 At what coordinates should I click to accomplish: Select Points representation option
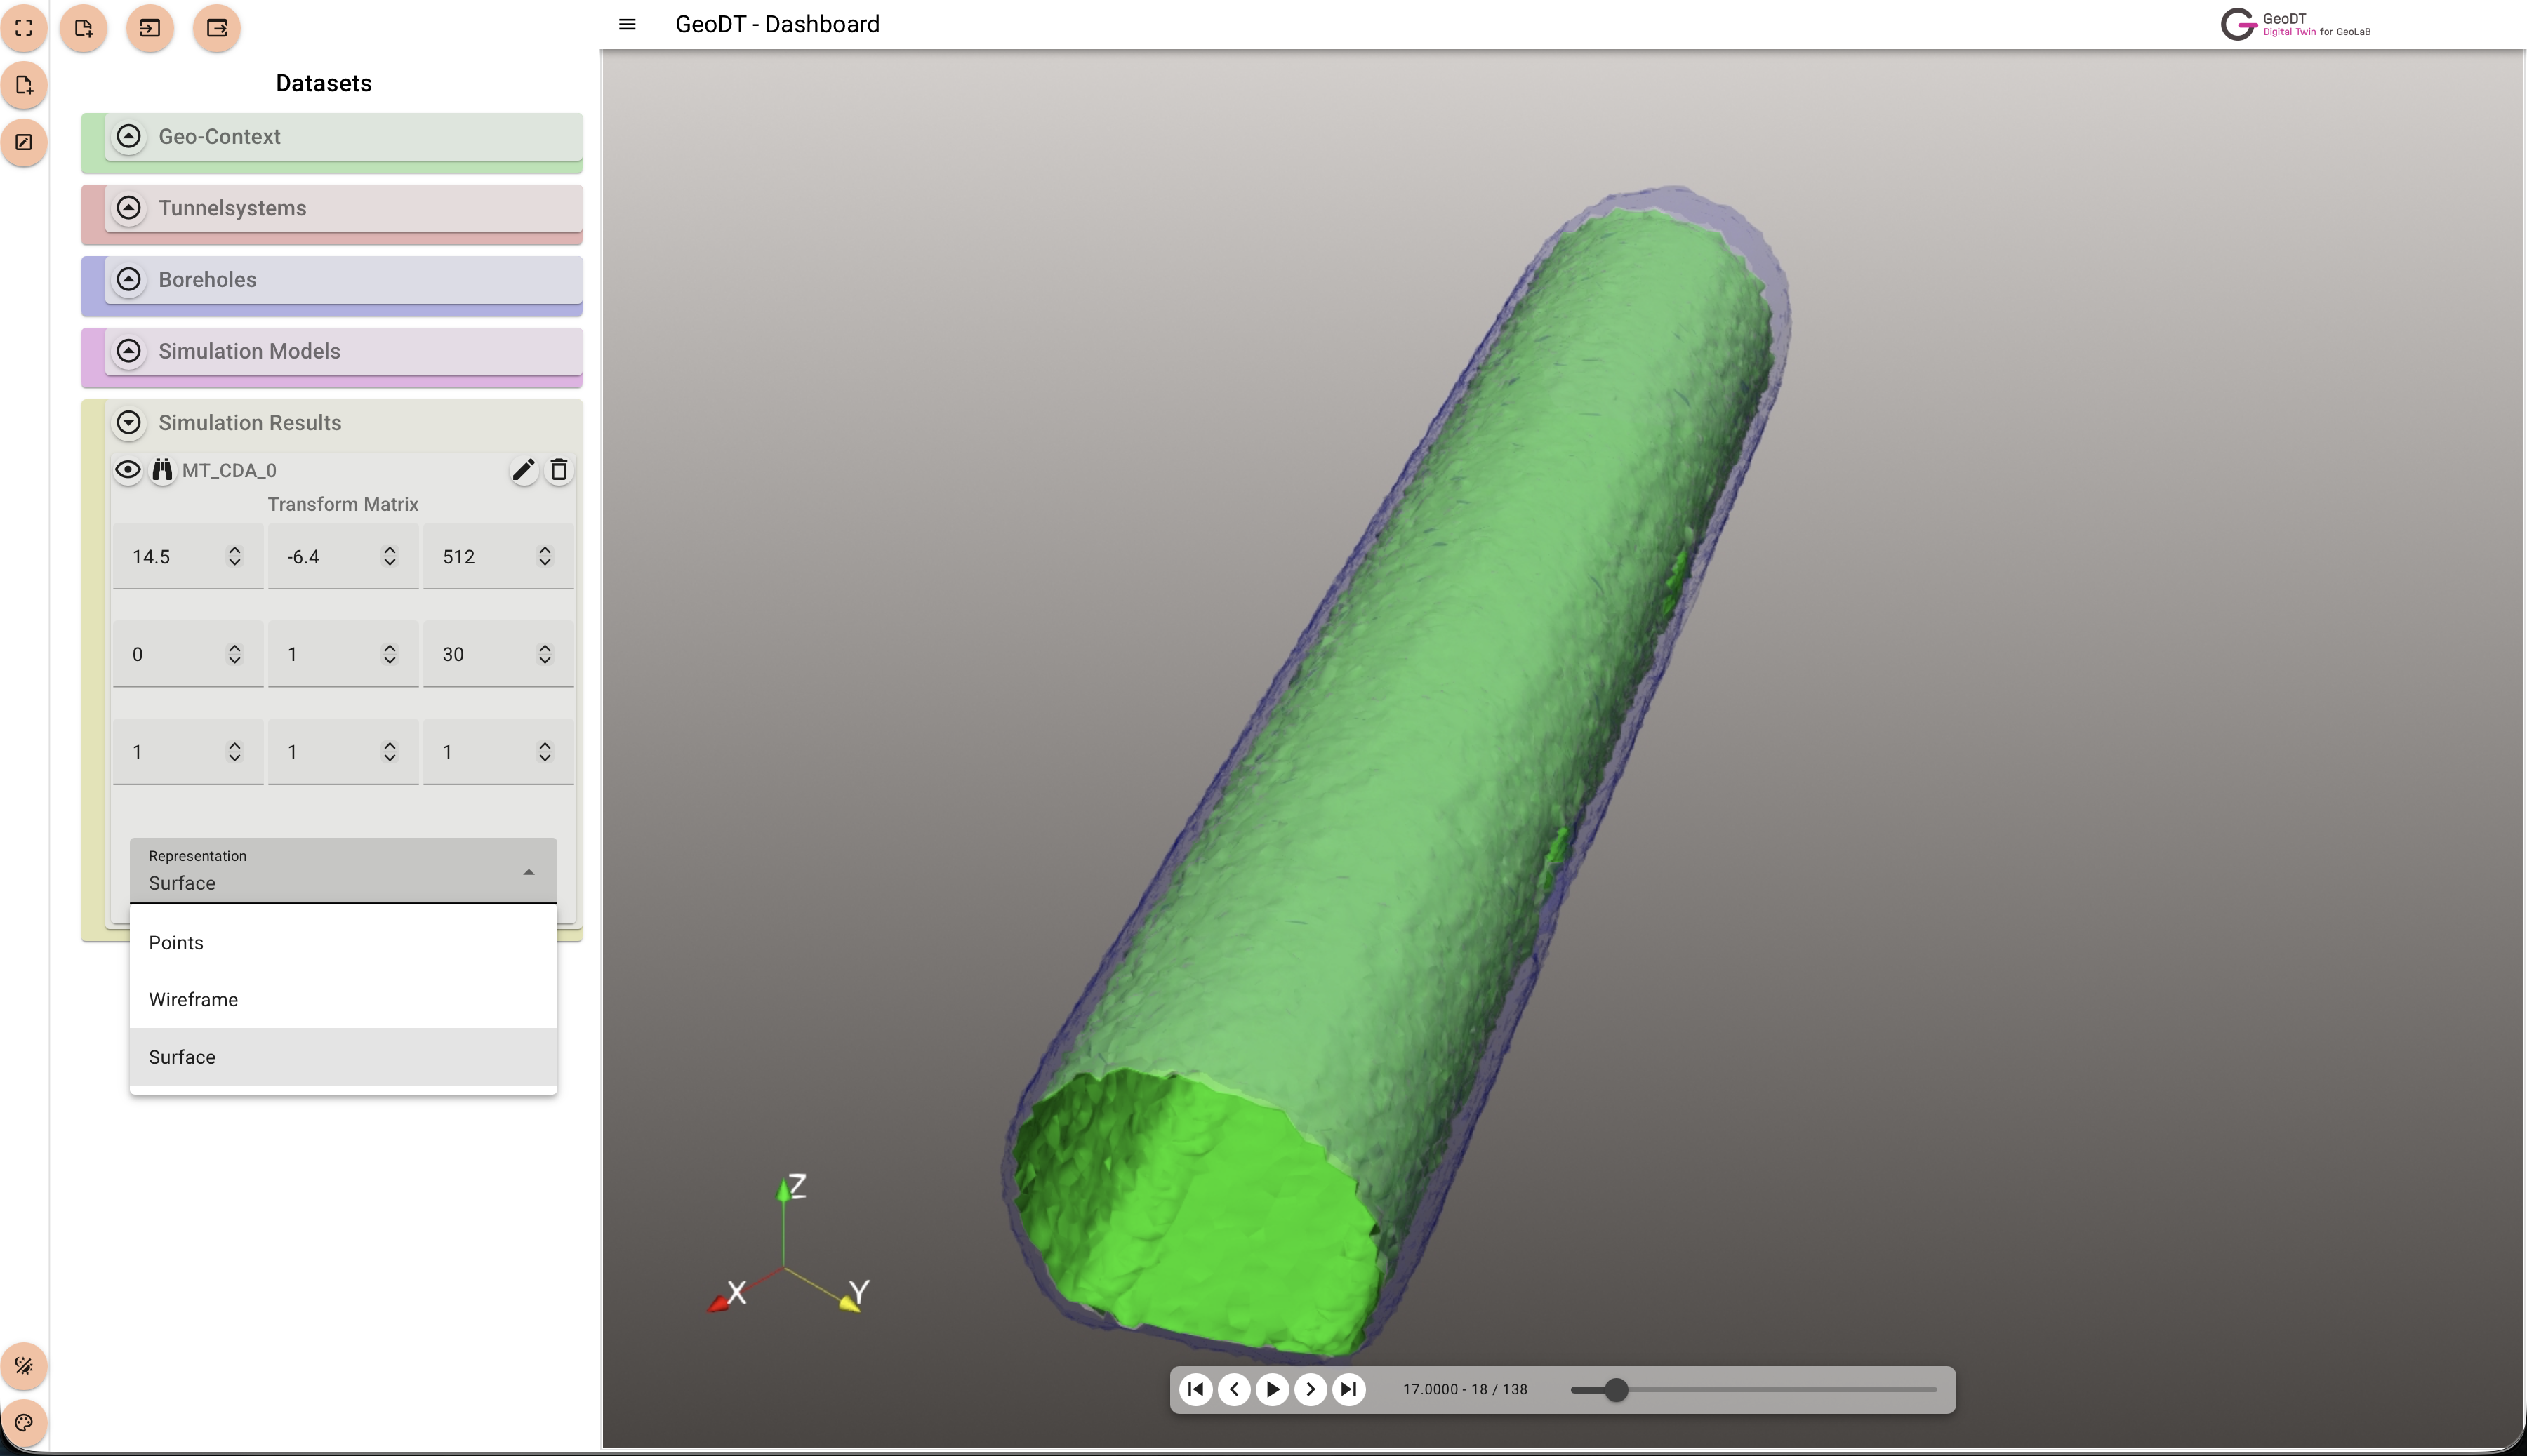pos(343,943)
